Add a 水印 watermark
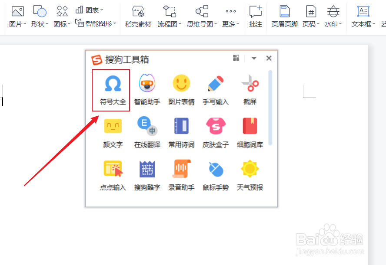The image size is (386, 265). pyautogui.click(x=333, y=16)
